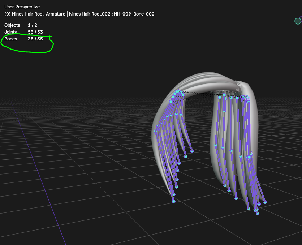The width and height of the screenshot is (302, 245).
Task: Select the leftmost joint at the hair bend
Action: pos(155,131)
